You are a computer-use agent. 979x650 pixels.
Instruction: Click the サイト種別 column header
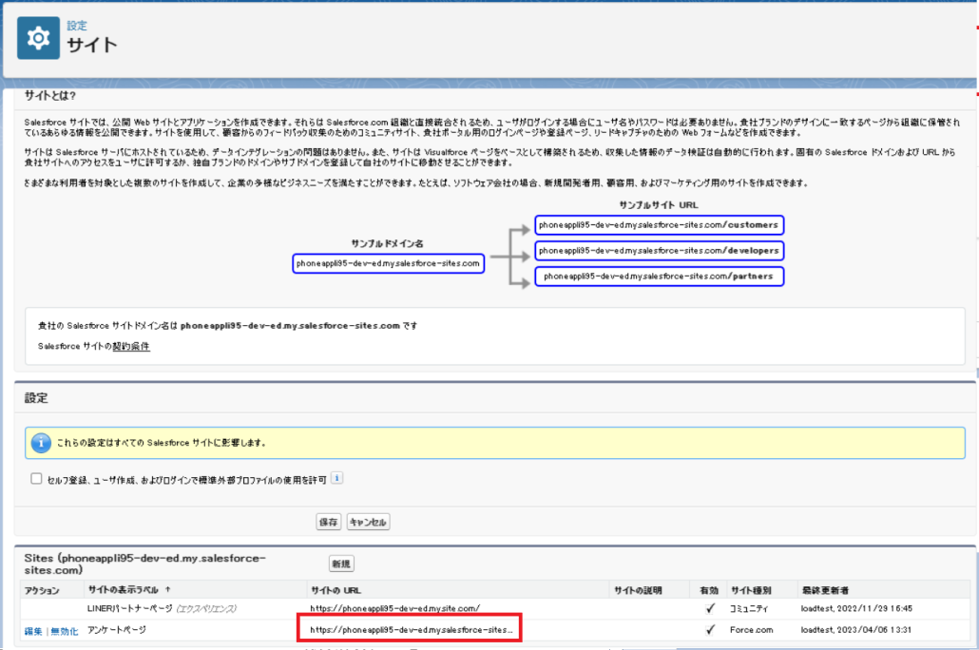751,590
